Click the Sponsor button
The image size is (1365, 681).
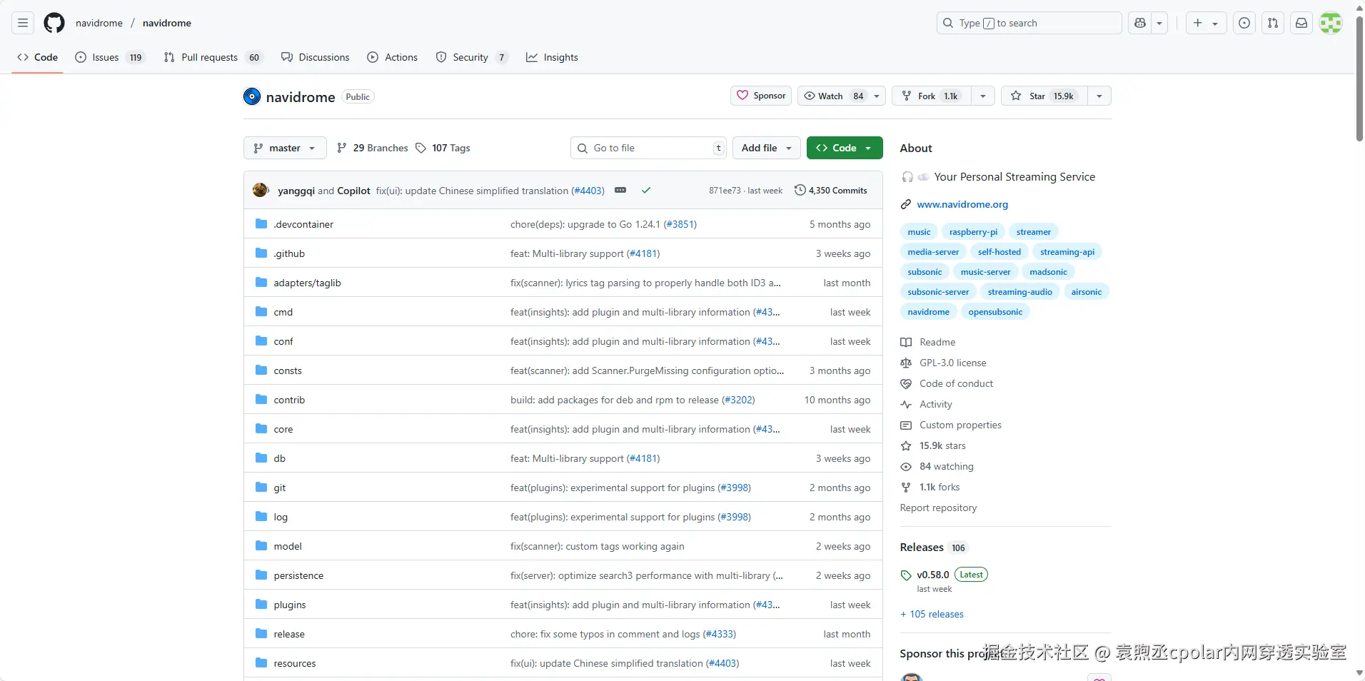[761, 96]
